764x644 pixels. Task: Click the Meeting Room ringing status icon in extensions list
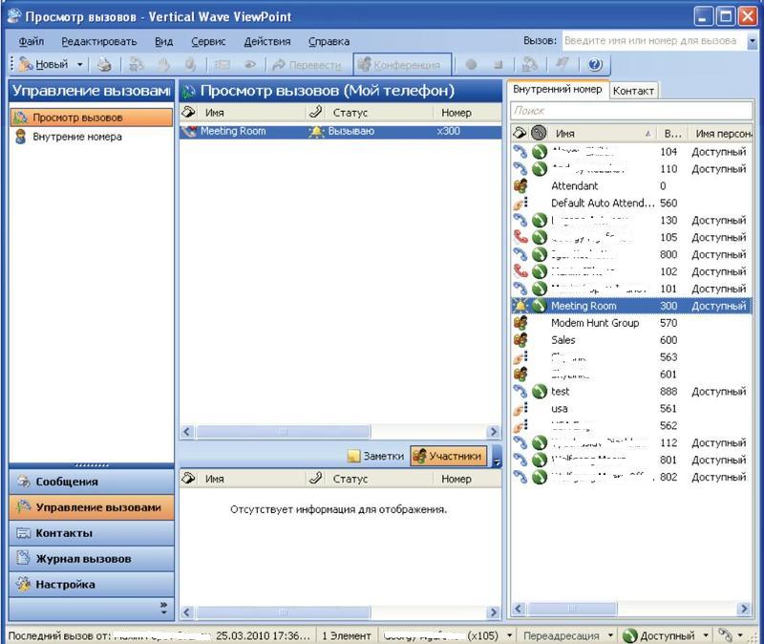coord(520,307)
